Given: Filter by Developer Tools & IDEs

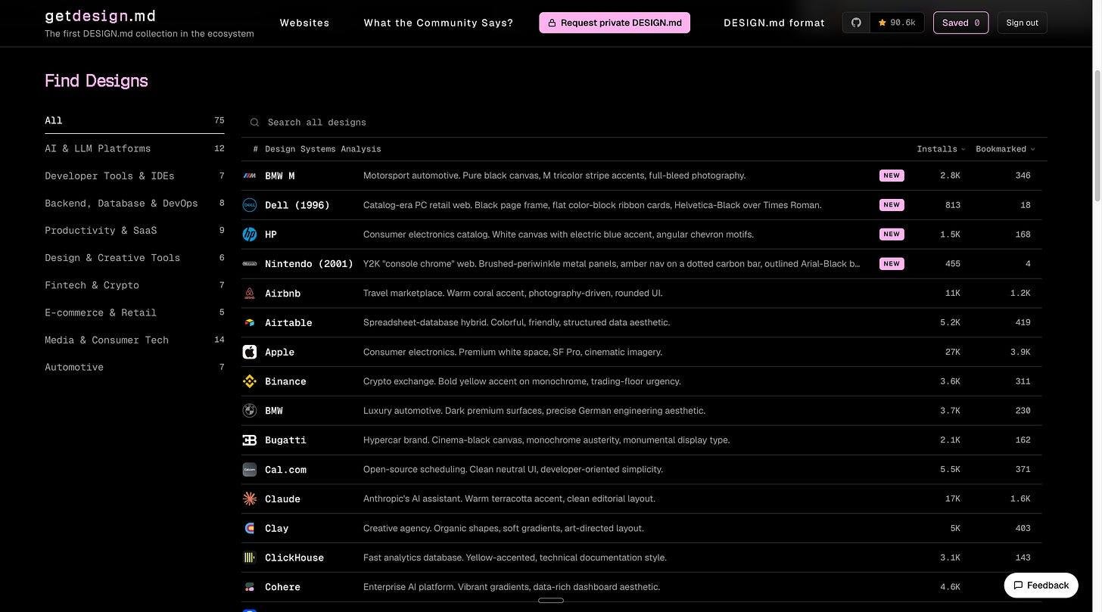Looking at the screenshot, I should pyautogui.click(x=135, y=176).
